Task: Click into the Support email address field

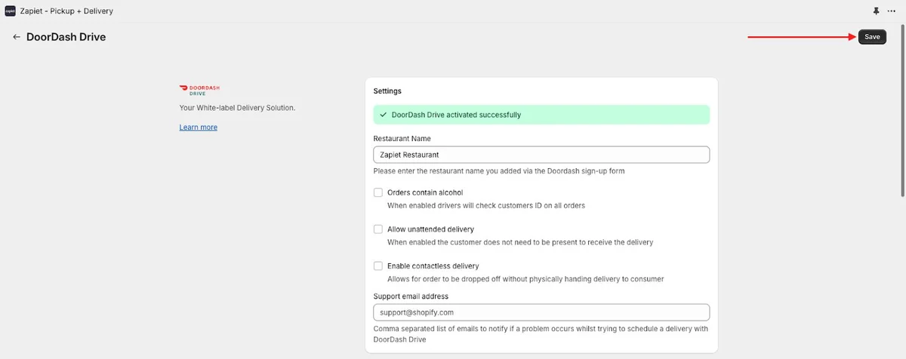Action: 541,312
